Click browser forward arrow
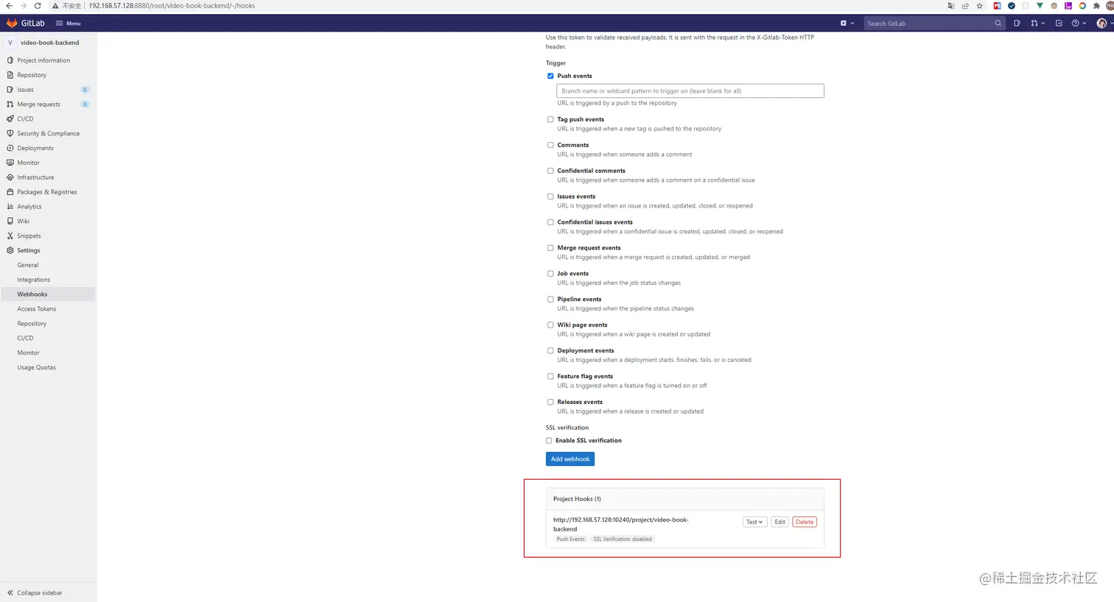This screenshot has height=602, width=1114. tap(23, 5)
